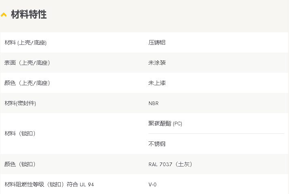The height and width of the screenshot is (194, 289).
Task: Click the 压铸铝 value cell
Action: 157,42
